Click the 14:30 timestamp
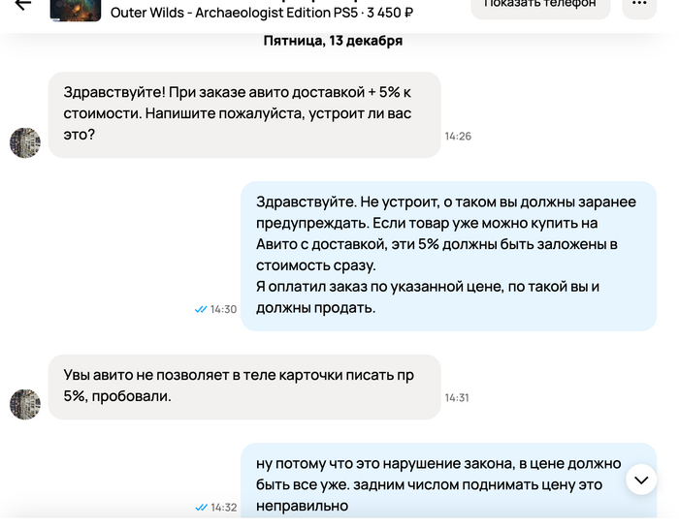The height and width of the screenshot is (527, 679). pos(224,309)
